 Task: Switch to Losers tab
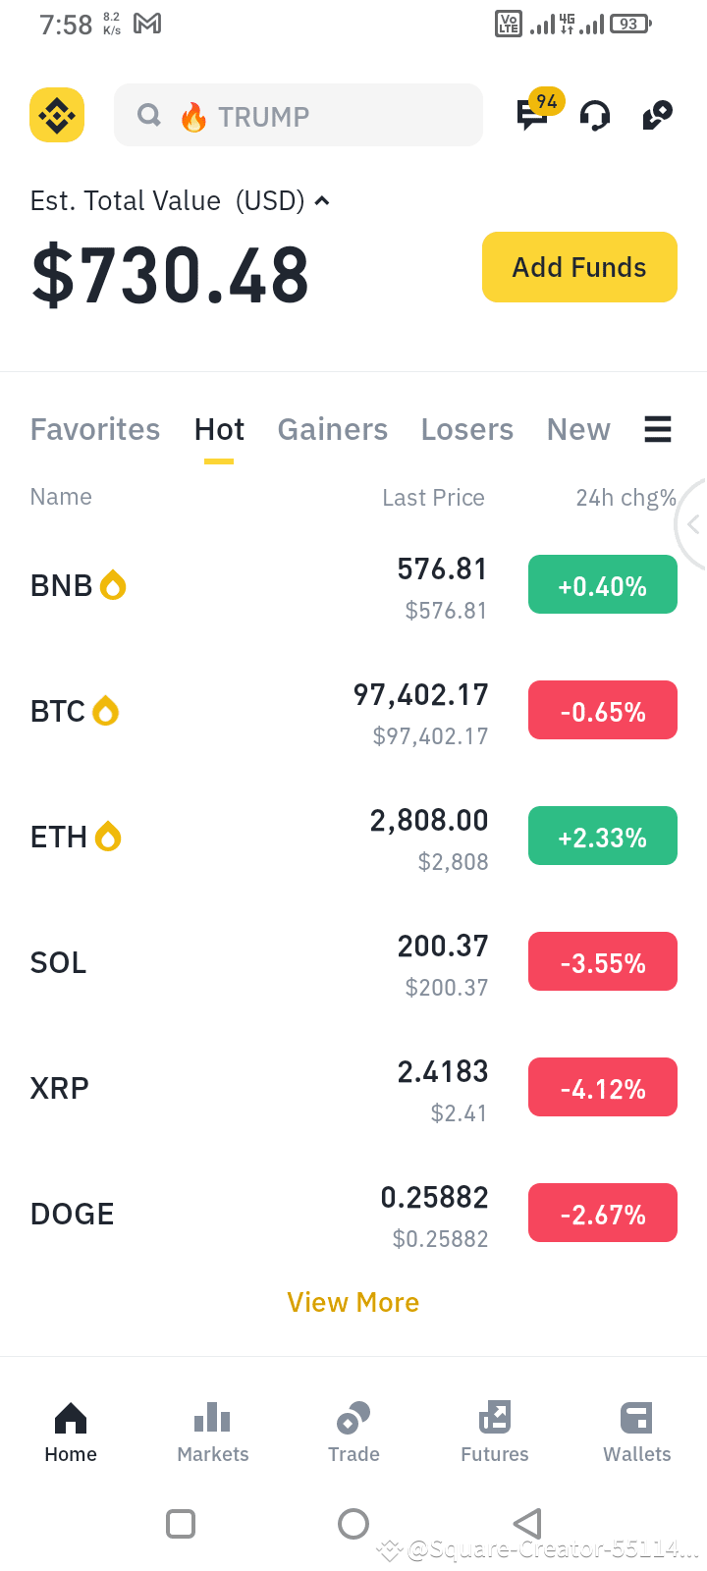click(467, 429)
